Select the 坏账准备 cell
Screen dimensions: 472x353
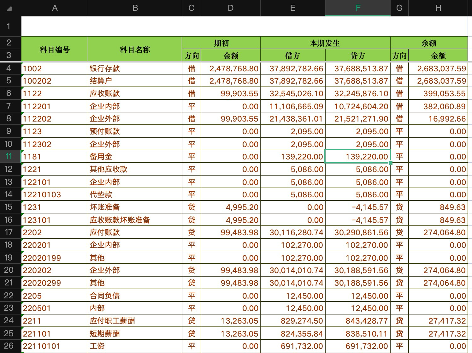pyautogui.click(x=135, y=207)
